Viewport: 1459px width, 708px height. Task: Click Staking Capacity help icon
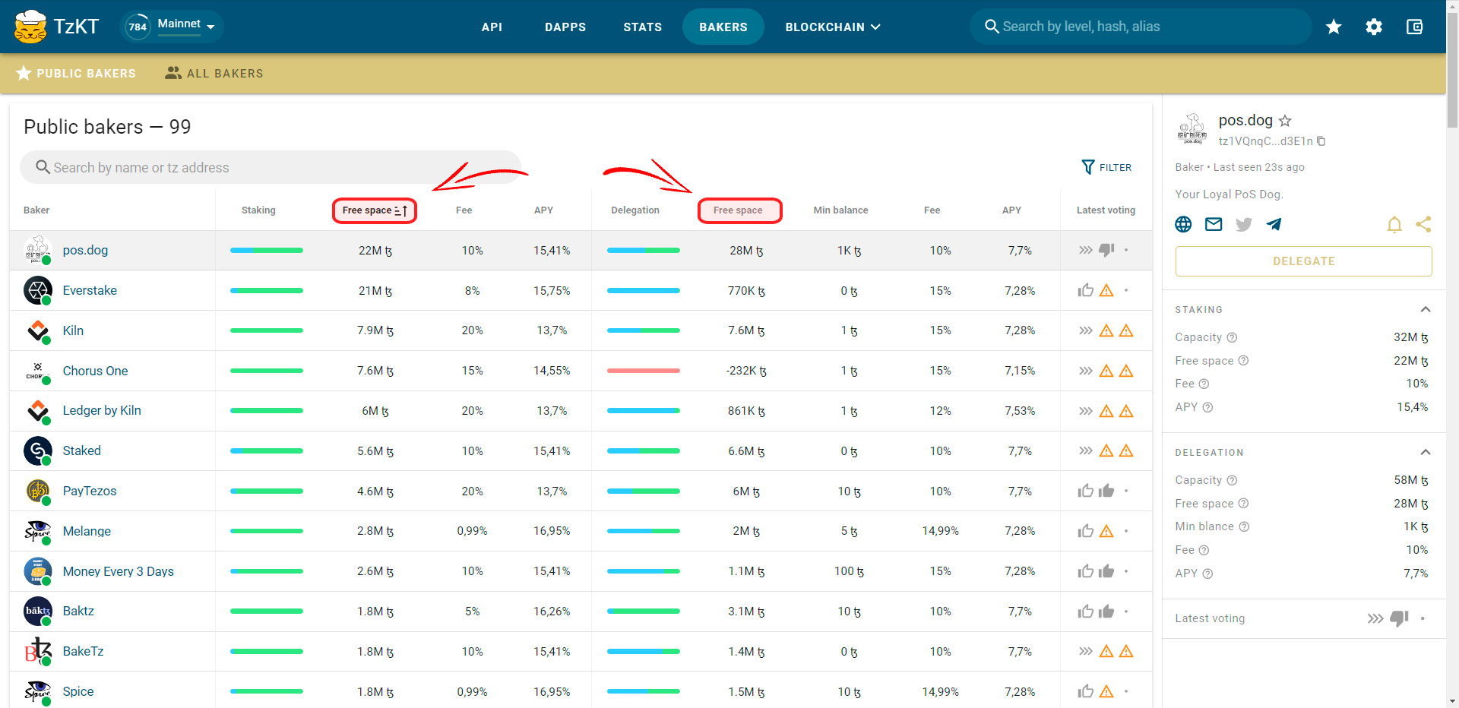coord(1232,337)
